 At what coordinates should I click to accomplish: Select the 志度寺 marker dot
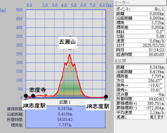33,96
